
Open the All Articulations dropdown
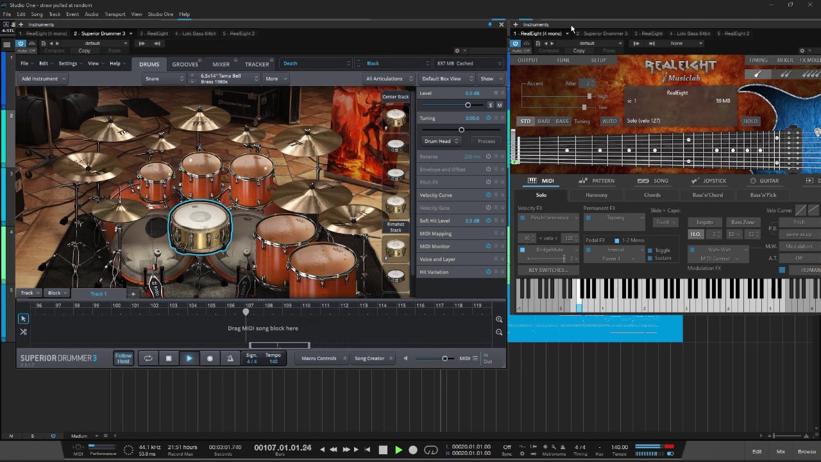(x=389, y=79)
